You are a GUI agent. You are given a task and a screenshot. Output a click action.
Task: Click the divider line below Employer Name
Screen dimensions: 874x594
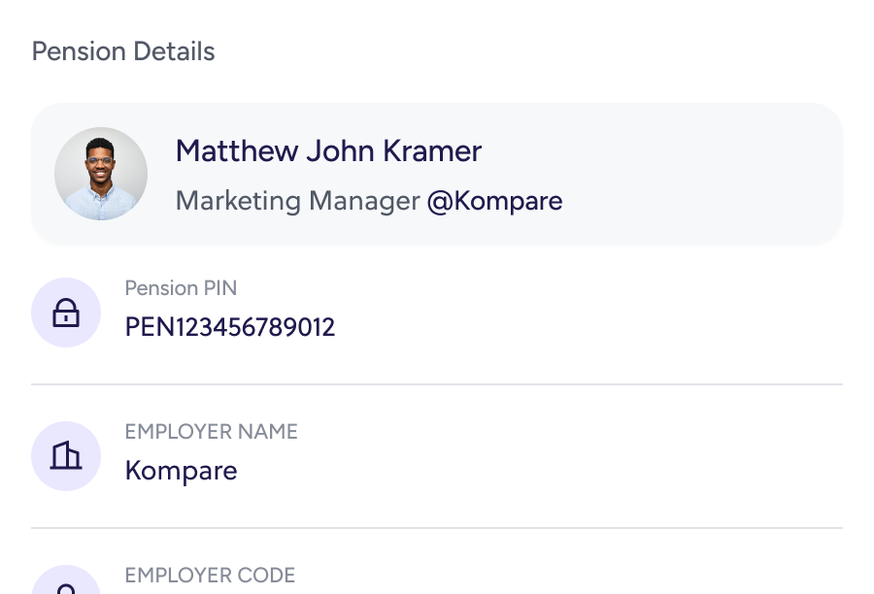[x=437, y=528]
